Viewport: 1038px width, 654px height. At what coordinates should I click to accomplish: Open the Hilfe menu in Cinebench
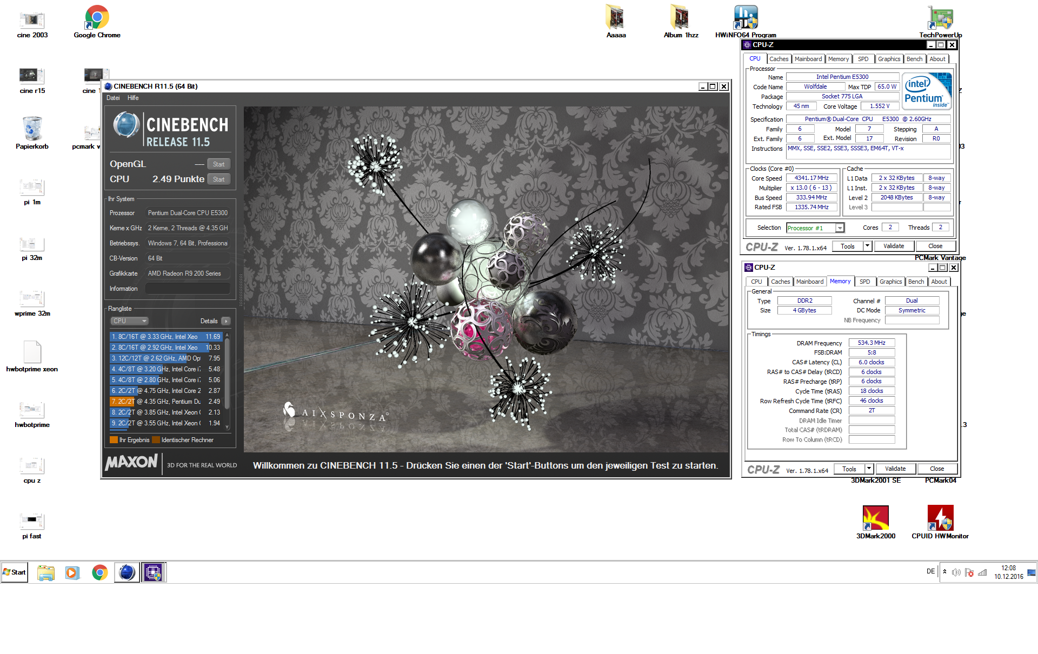(133, 98)
